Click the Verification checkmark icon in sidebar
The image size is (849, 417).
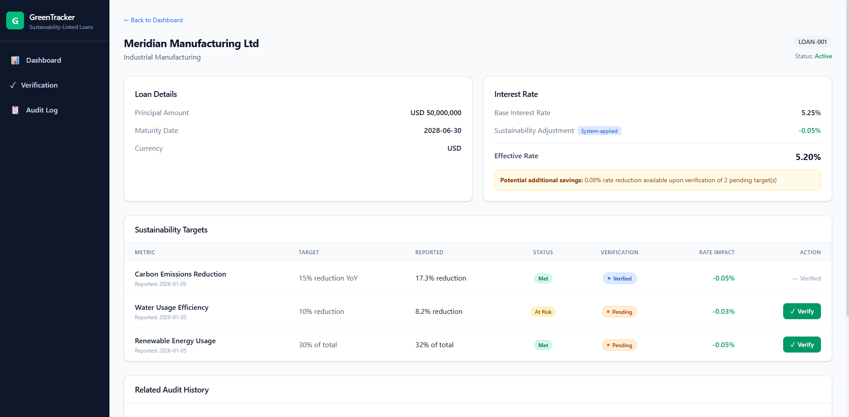click(x=13, y=85)
